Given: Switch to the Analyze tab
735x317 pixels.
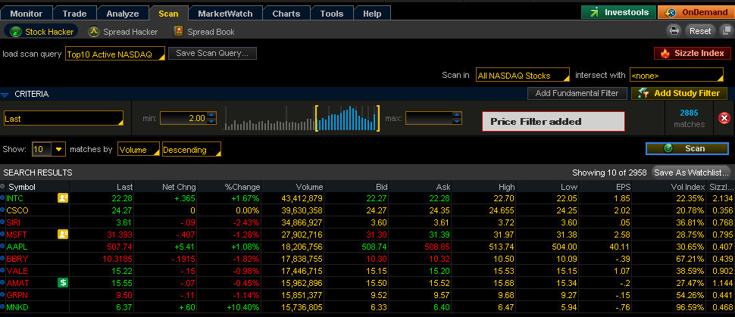Looking at the screenshot, I should click(123, 14).
